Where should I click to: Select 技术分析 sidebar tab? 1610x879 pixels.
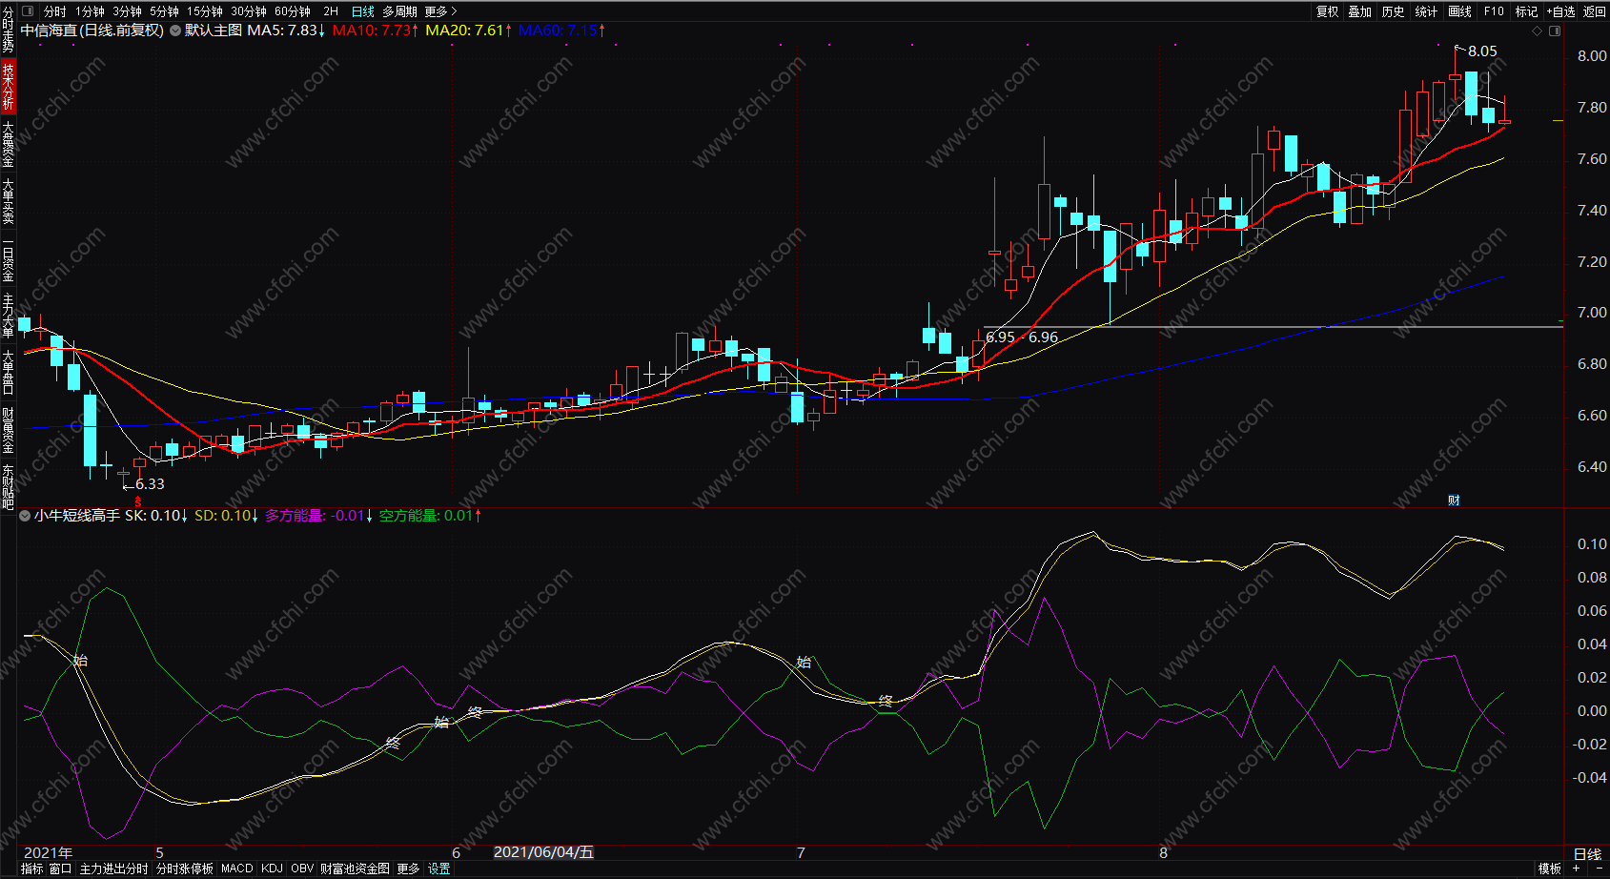pos(8,86)
